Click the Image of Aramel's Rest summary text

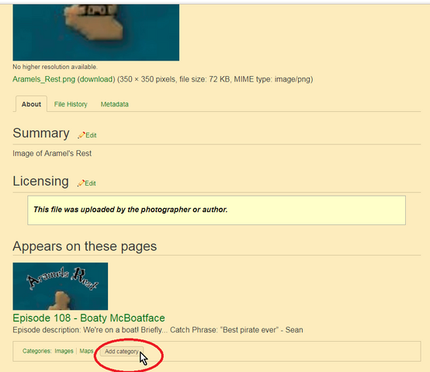[x=52, y=153]
